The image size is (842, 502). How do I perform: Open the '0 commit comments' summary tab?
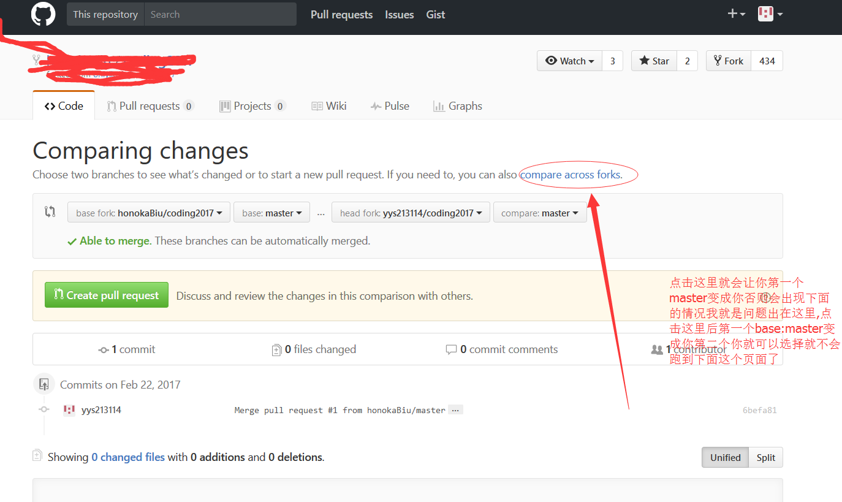coord(502,349)
